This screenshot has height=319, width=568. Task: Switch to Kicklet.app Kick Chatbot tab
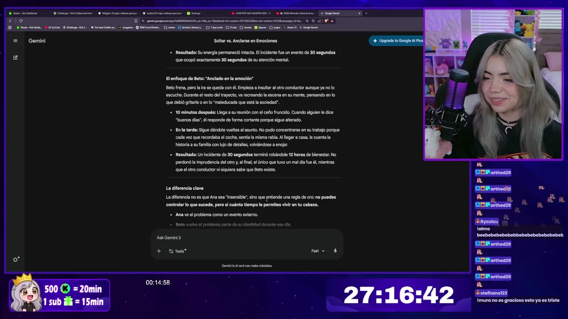(x=73, y=13)
